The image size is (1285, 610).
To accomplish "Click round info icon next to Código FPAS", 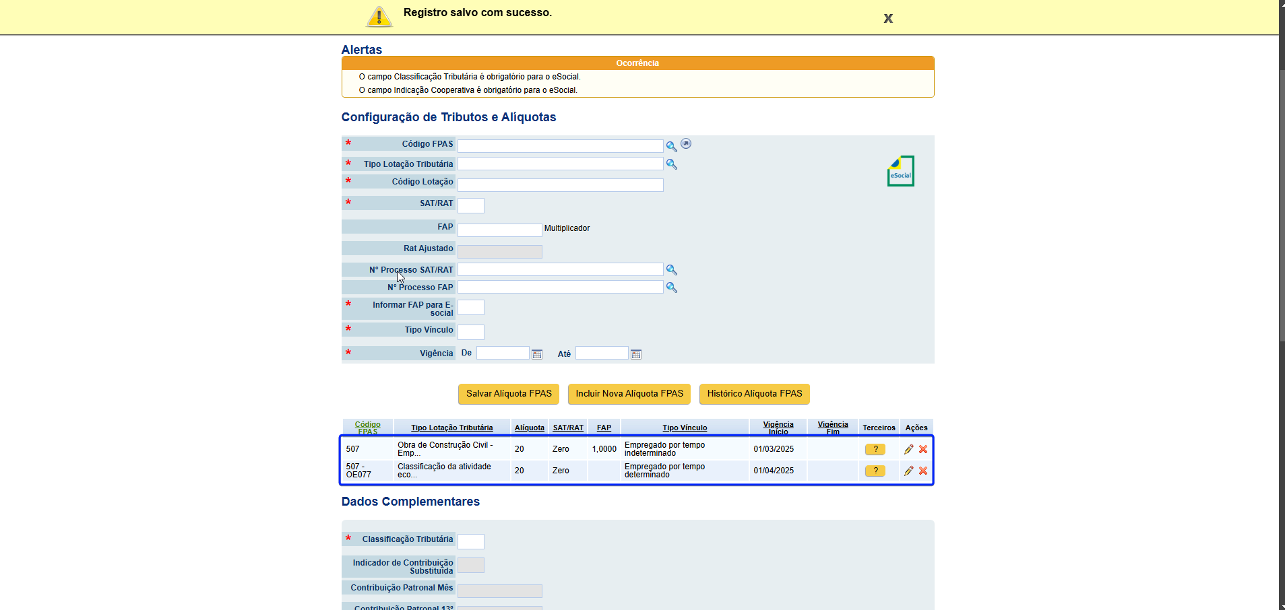I will pos(686,143).
